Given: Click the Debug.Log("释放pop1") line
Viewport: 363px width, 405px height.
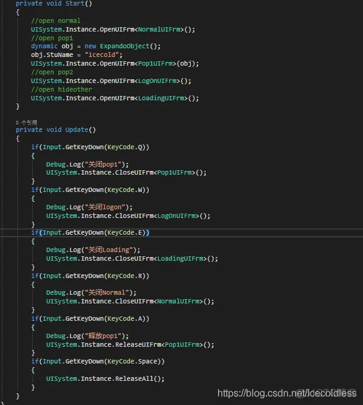Looking at the screenshot, I should pyautogui.click(x=87, y=336).
